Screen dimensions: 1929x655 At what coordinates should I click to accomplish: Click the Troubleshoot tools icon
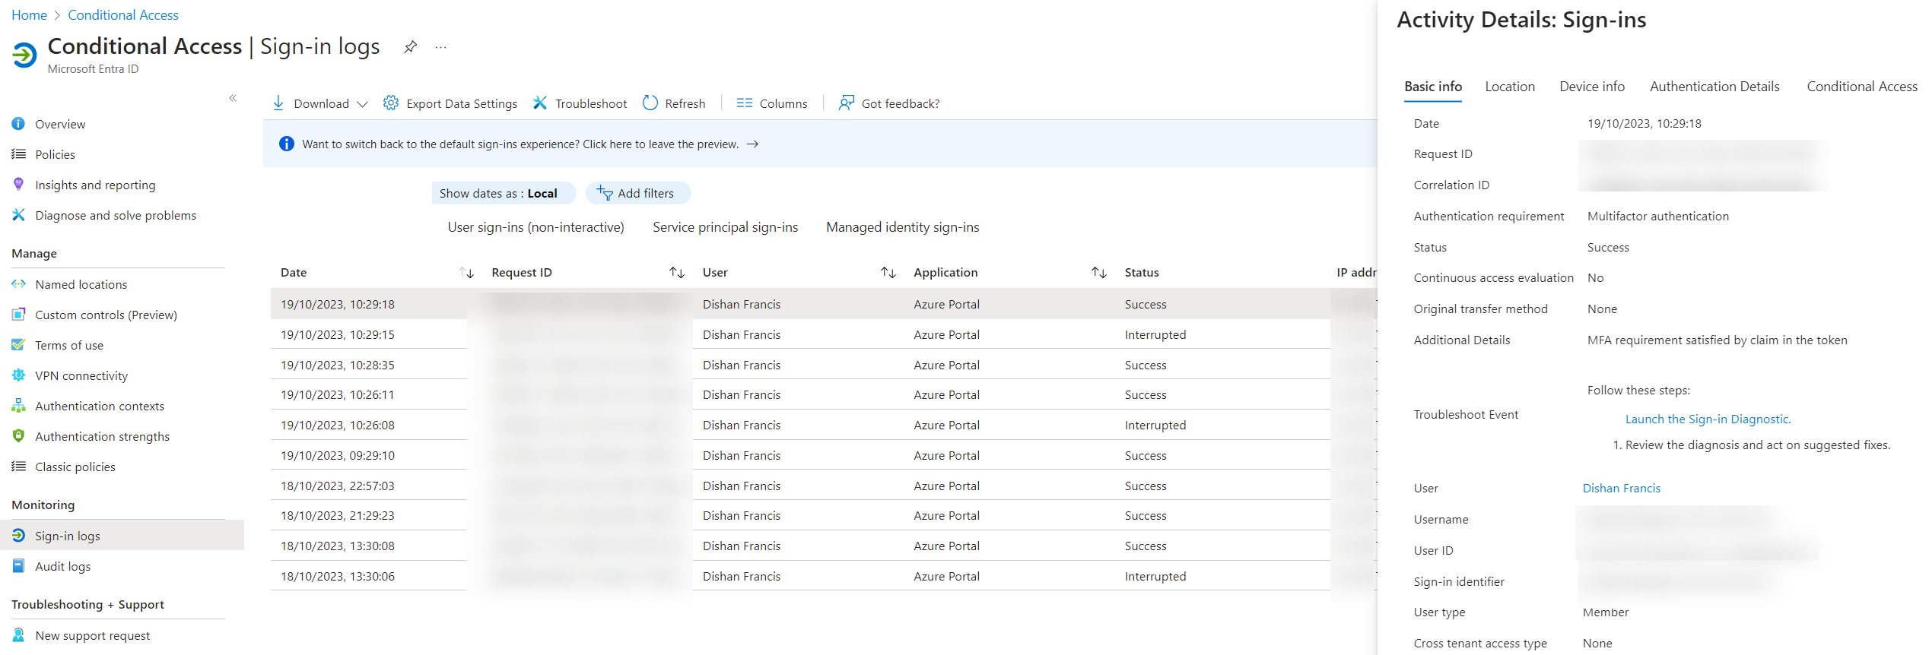539,103
